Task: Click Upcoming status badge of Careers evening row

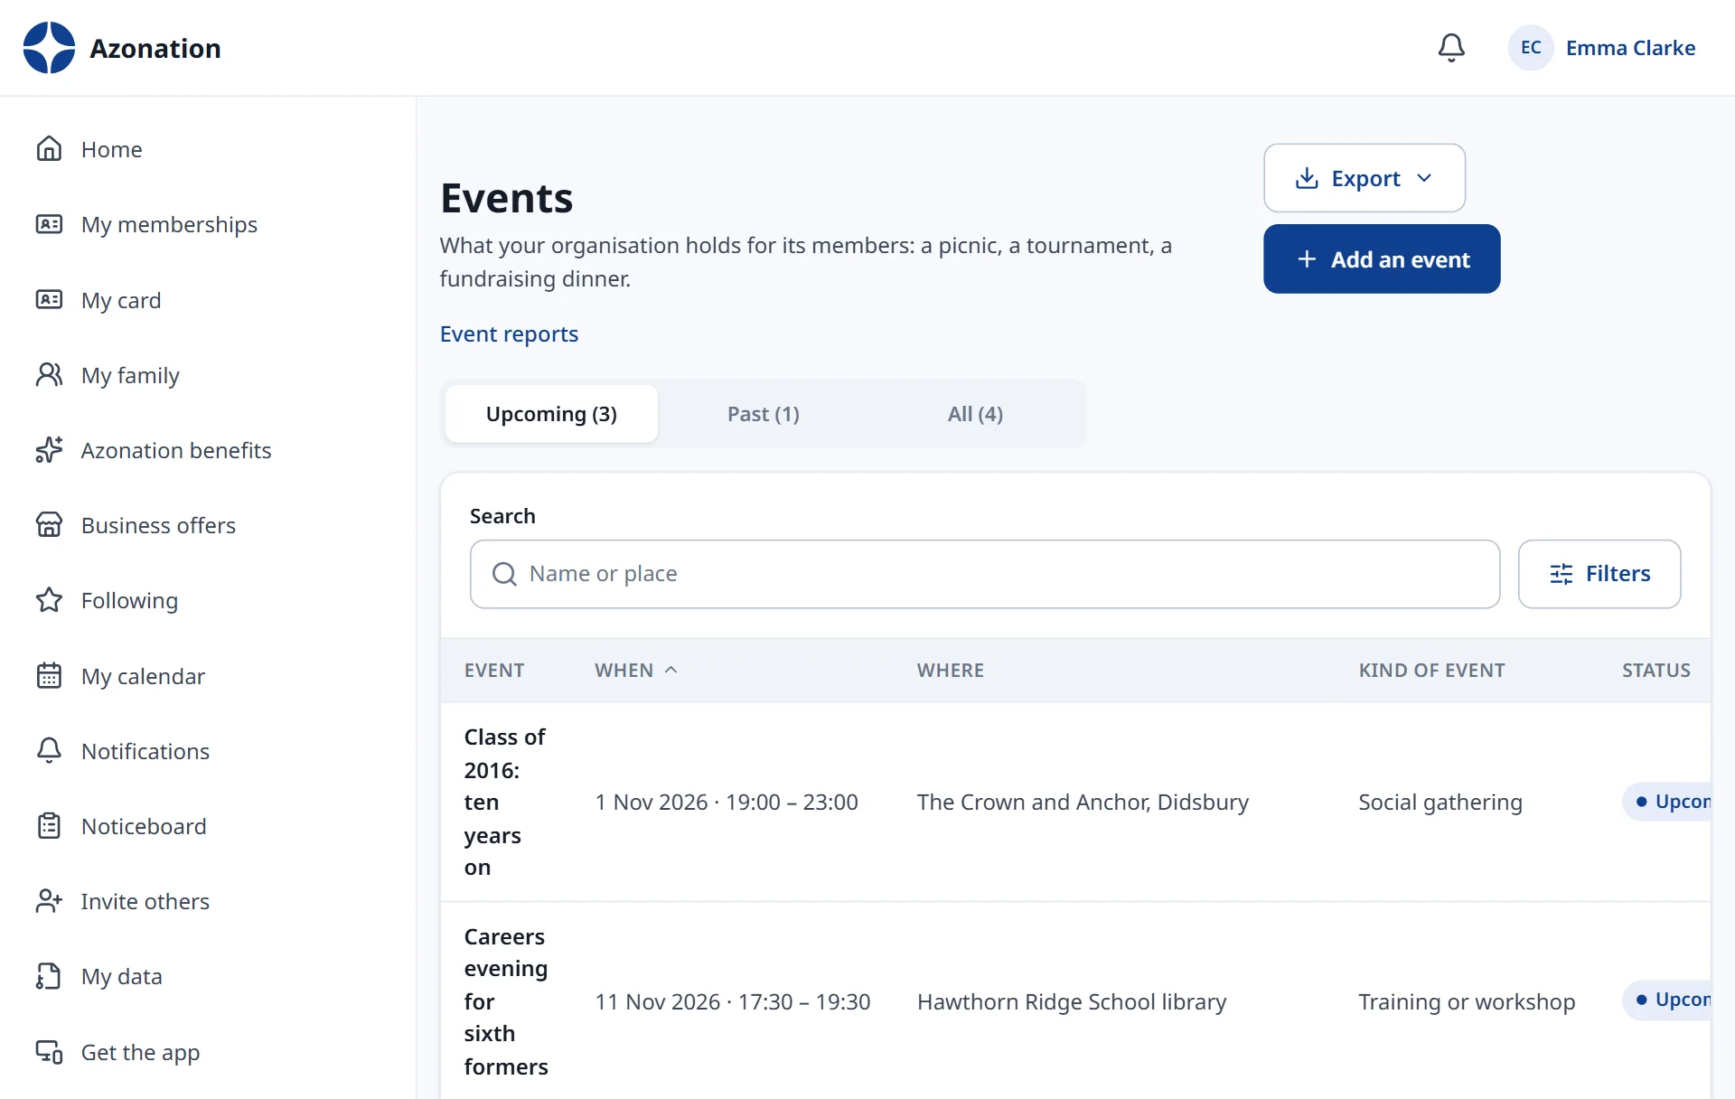Action: [x=1667, y=1000]
